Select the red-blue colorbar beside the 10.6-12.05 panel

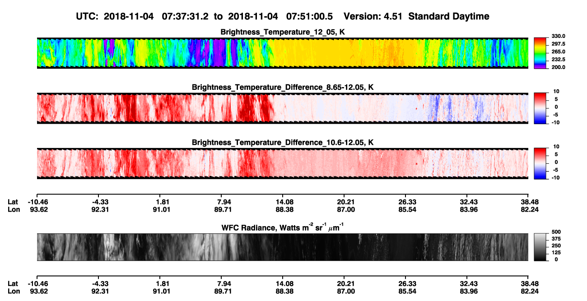pyautogui.click(x=540, y=163)
